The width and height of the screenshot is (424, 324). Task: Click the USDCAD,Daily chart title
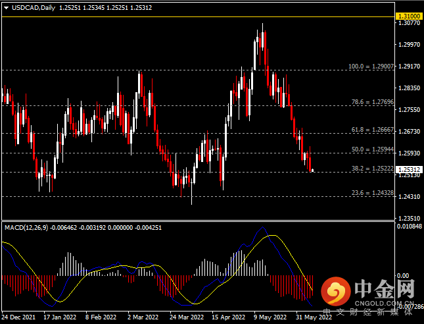pos(34,8)
